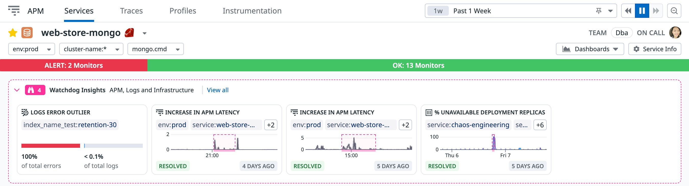Pause live updates with pause button
This screenshot has height=186, width=689.
pos(642,11)
